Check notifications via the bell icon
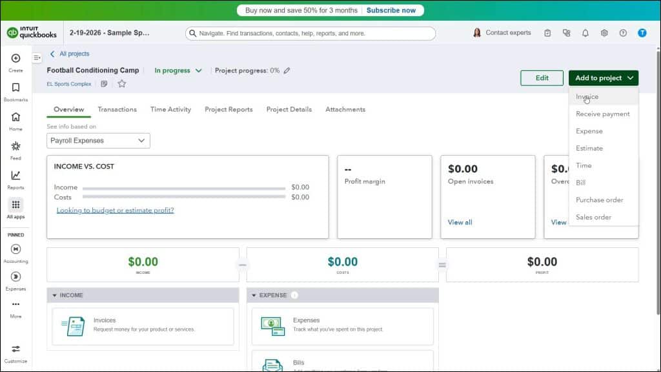This screenshot has height=372, width=661. tap(585, 32)
